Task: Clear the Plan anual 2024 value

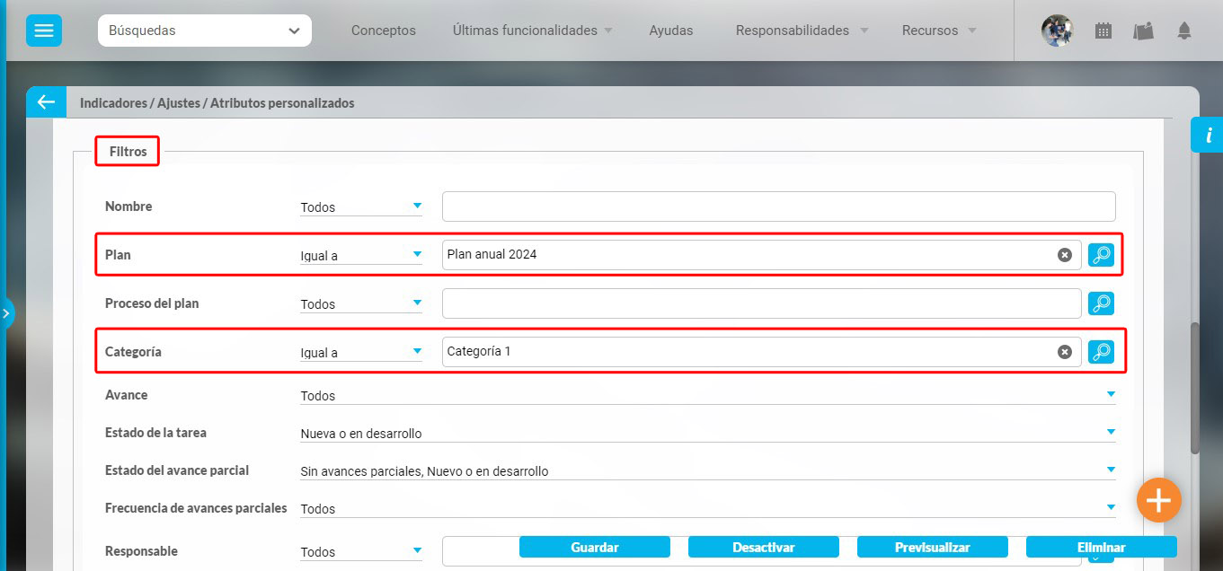Action: pos(1065,255)
